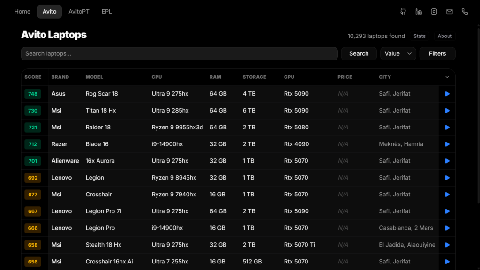Click the 730 score badge
Screen dimensions: 480x270
click(33, 111)
